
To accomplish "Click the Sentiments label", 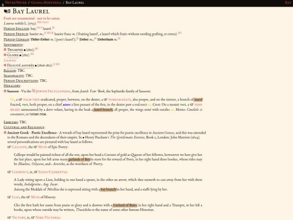I will [13, 45].
